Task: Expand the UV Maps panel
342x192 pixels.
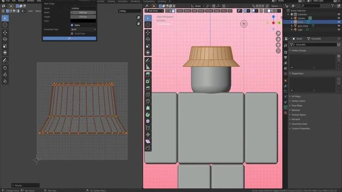Action: point(296,97)
